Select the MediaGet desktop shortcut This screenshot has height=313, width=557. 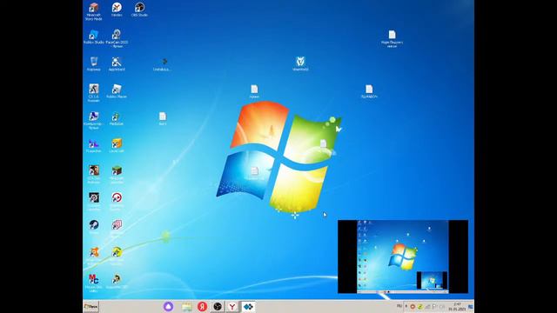coord(117,118)
